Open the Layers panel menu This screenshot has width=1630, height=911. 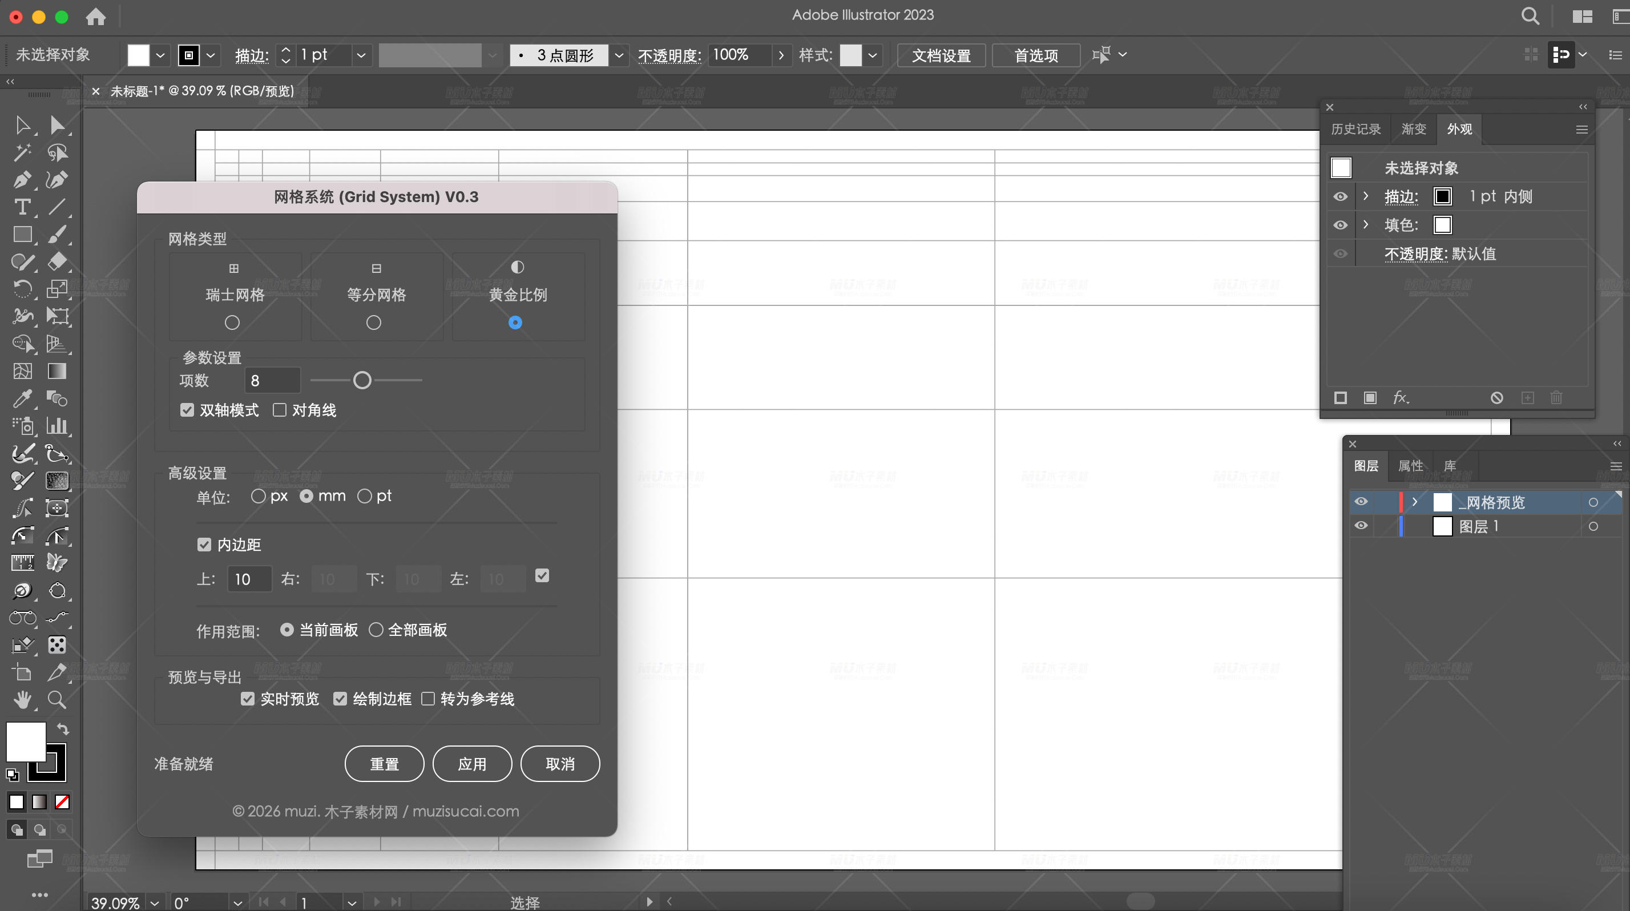[x=1615, y=466]
